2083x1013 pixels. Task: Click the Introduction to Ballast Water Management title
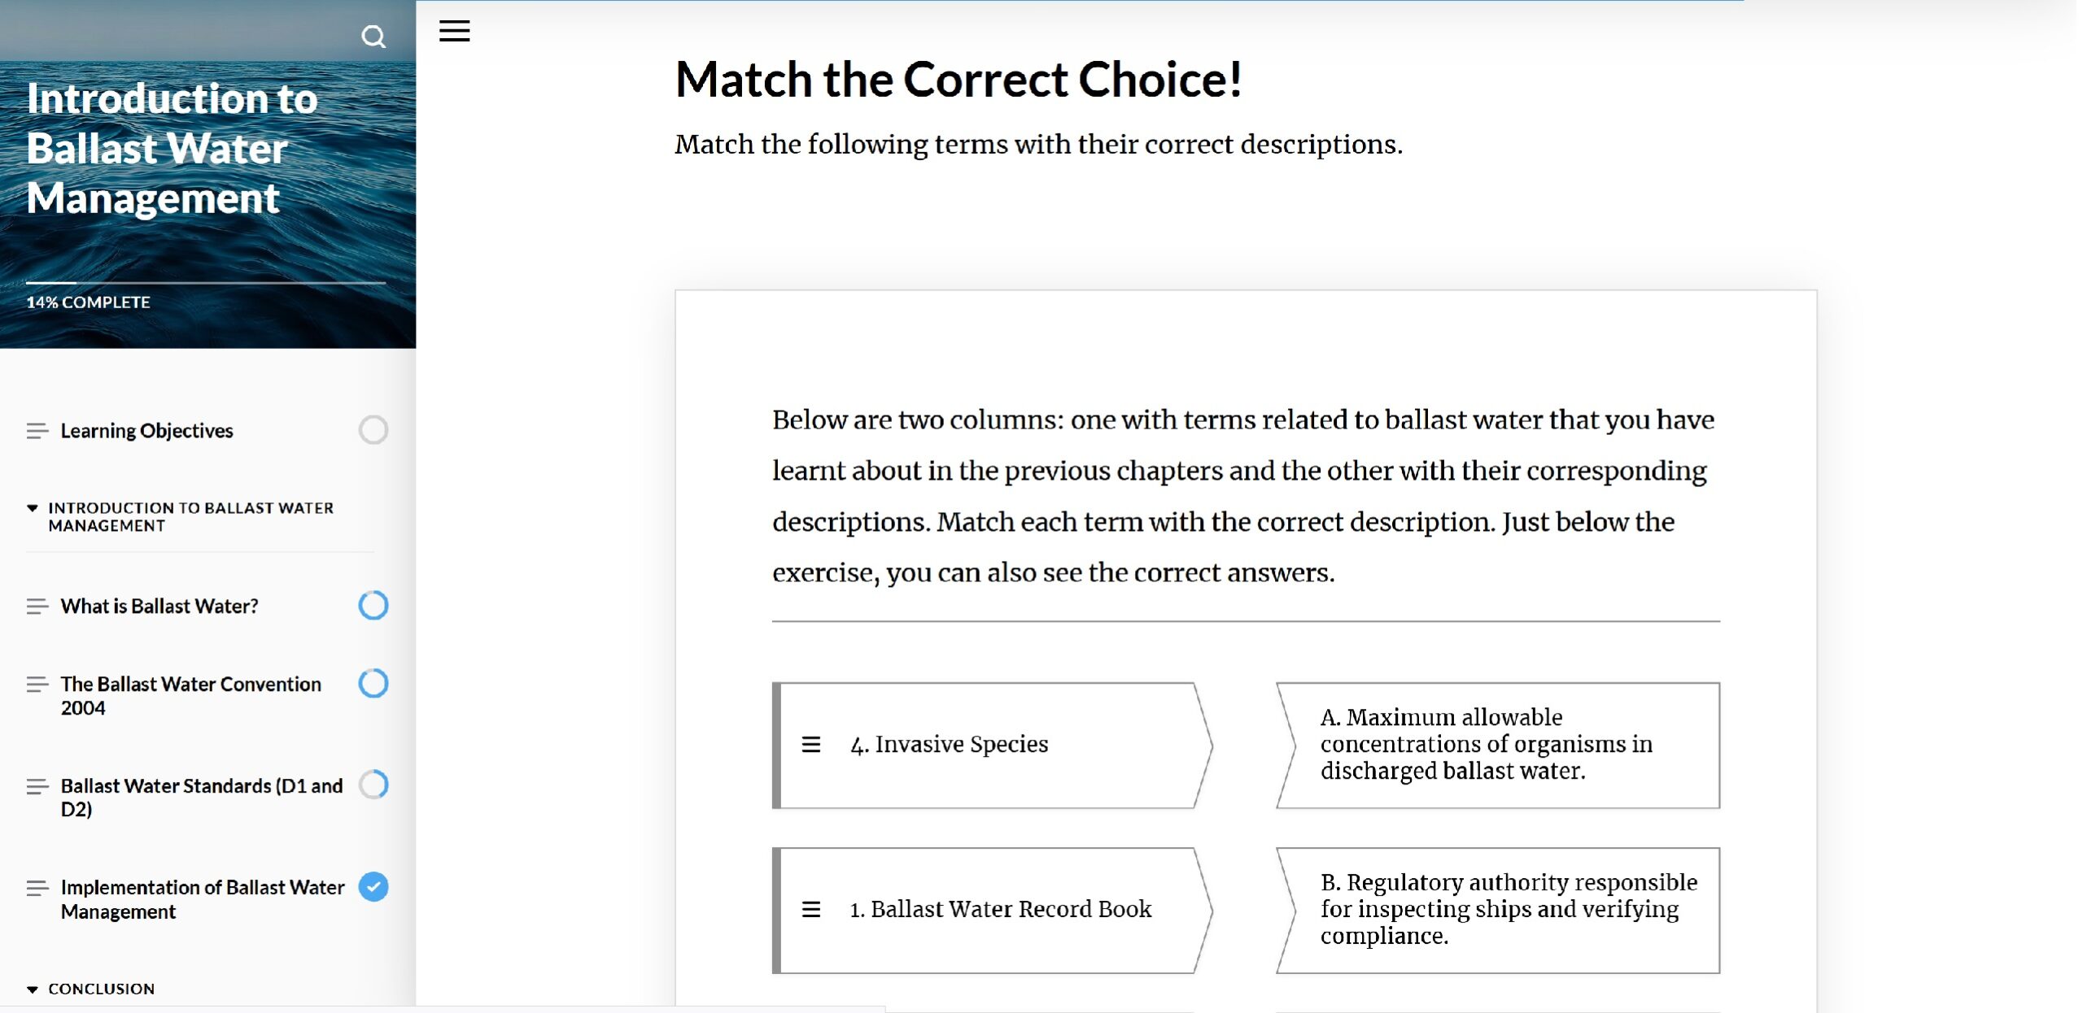pos(172,149)
